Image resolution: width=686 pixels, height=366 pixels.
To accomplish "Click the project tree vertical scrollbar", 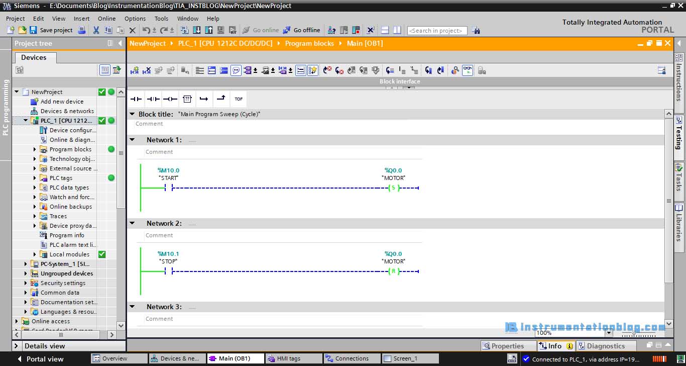I will coord(121,153).
